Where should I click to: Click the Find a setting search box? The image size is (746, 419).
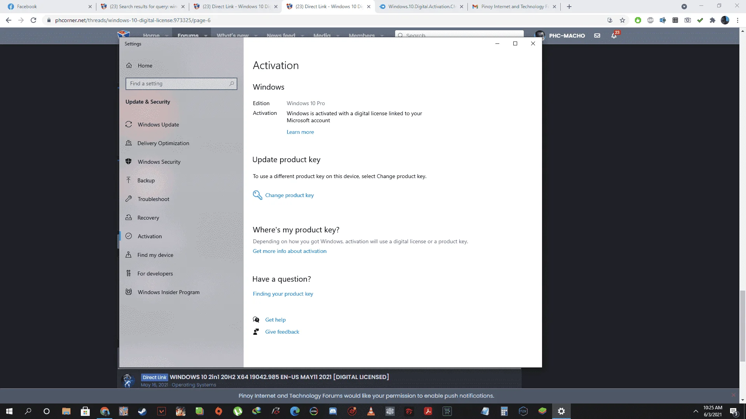coord(181,83)
